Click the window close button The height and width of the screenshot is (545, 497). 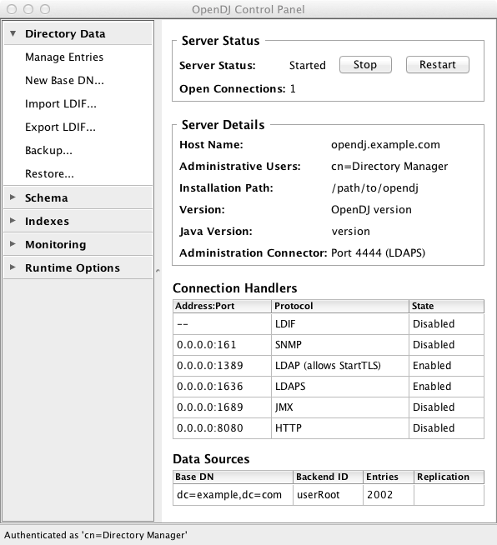(x=12, y=9)
